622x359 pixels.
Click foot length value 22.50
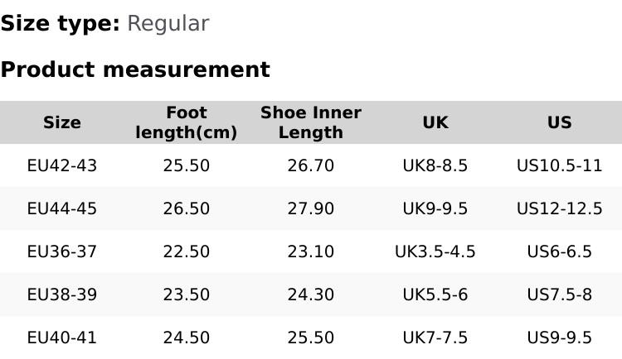pos(187,251)
